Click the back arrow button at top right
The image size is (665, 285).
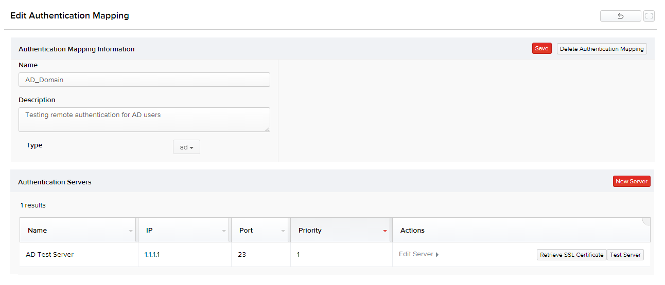tap(620, 16)
